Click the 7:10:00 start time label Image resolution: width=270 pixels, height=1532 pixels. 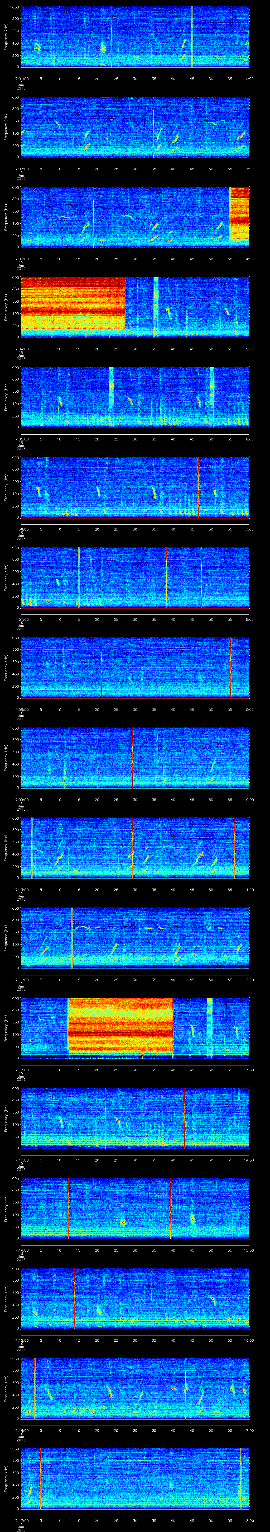coord(21,890)
